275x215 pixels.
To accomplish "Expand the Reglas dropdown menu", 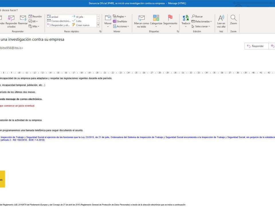I will click(x=119, y=17).
